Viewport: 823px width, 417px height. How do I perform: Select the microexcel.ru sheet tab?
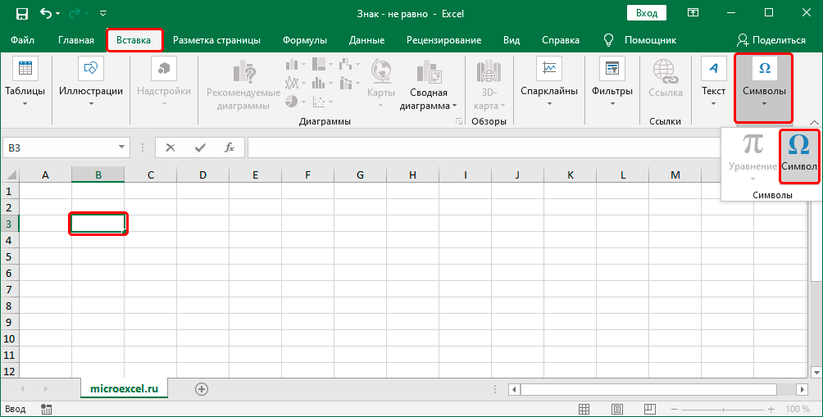125,388
